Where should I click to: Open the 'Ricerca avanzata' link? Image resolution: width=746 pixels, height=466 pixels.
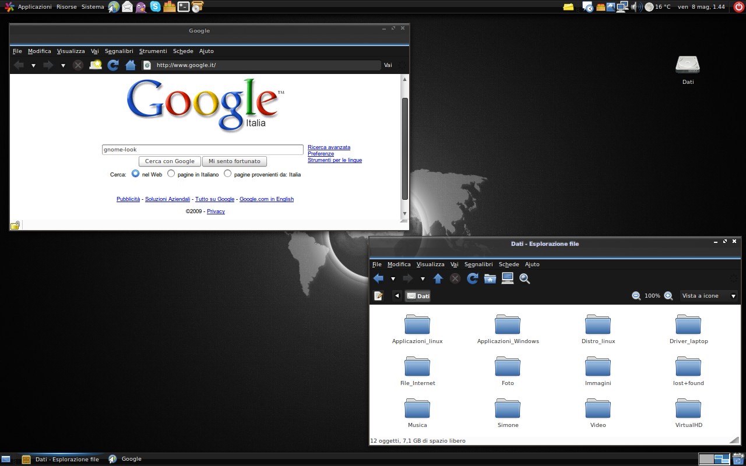[329, 147]
